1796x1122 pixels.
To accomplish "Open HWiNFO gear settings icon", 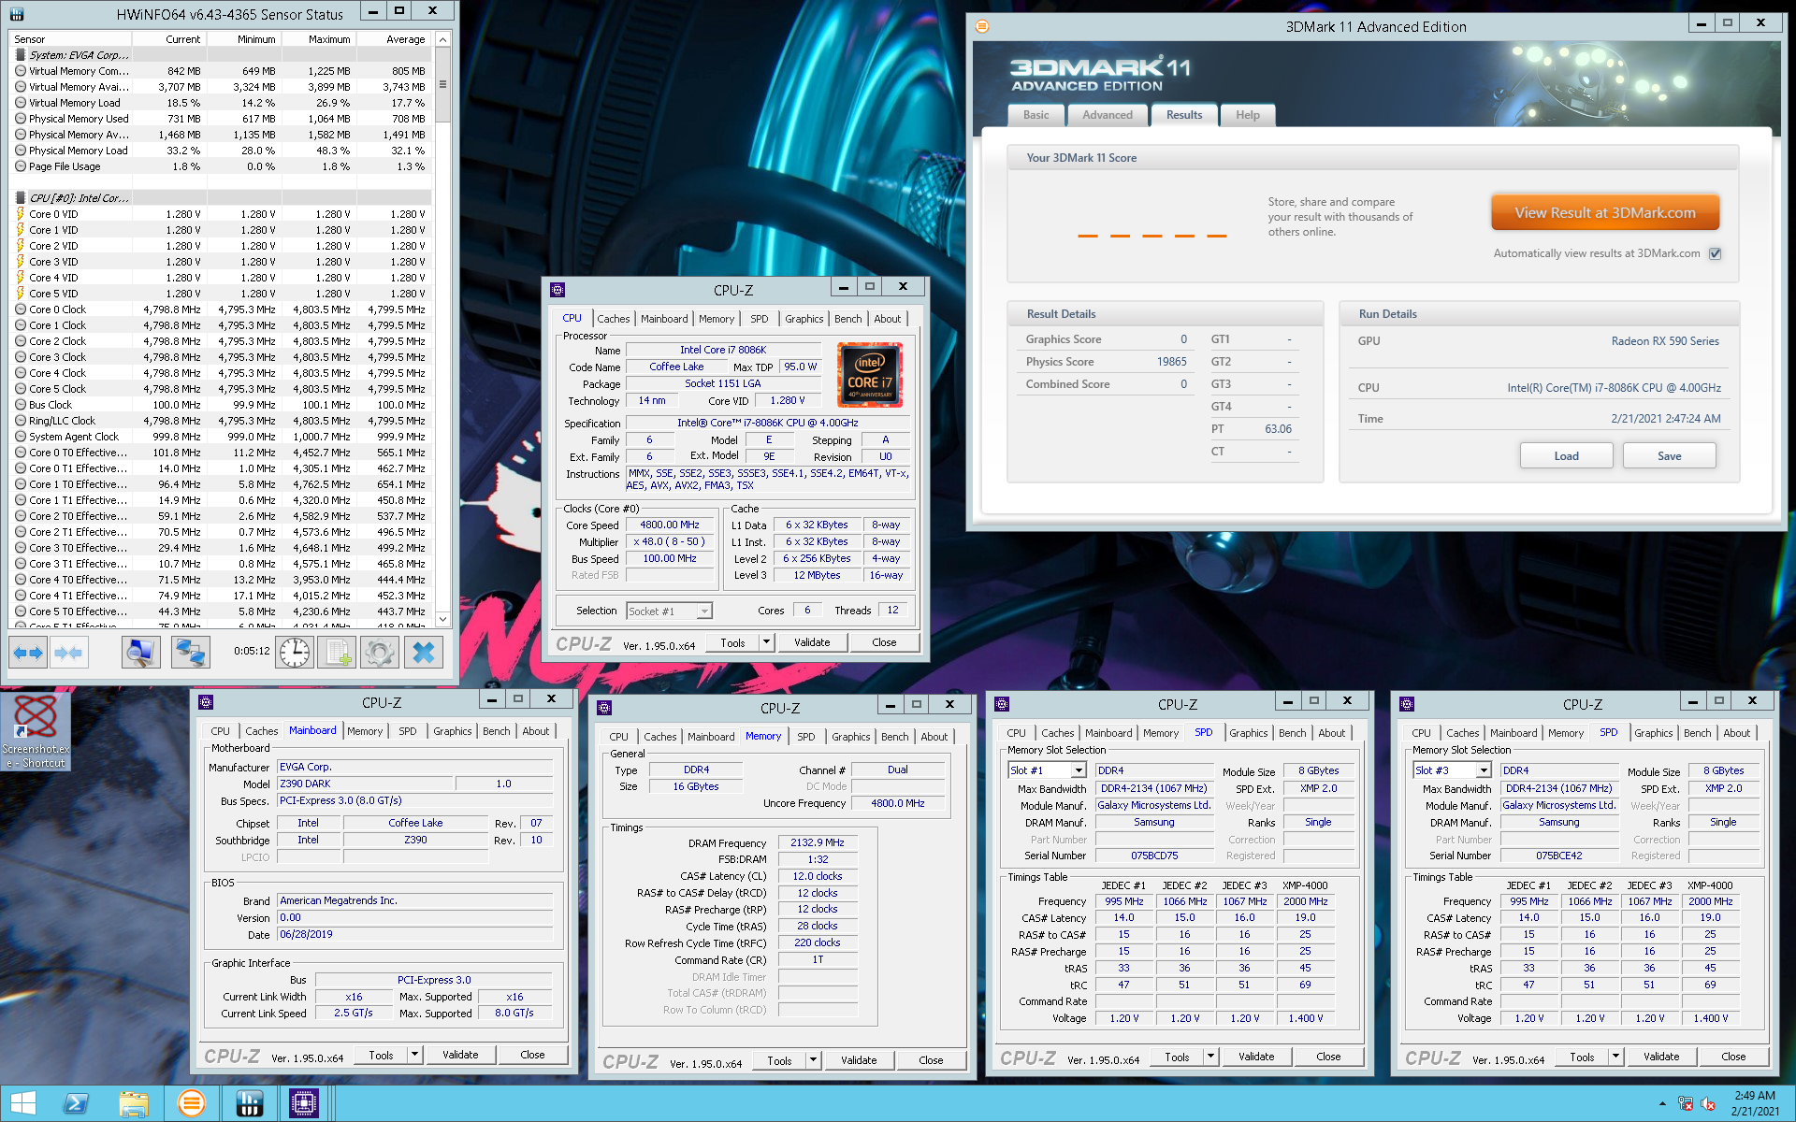I will click(x=380, y=652).
